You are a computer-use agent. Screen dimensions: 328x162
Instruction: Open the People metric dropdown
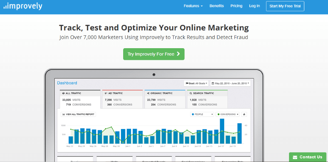click(x=202, y=114)
